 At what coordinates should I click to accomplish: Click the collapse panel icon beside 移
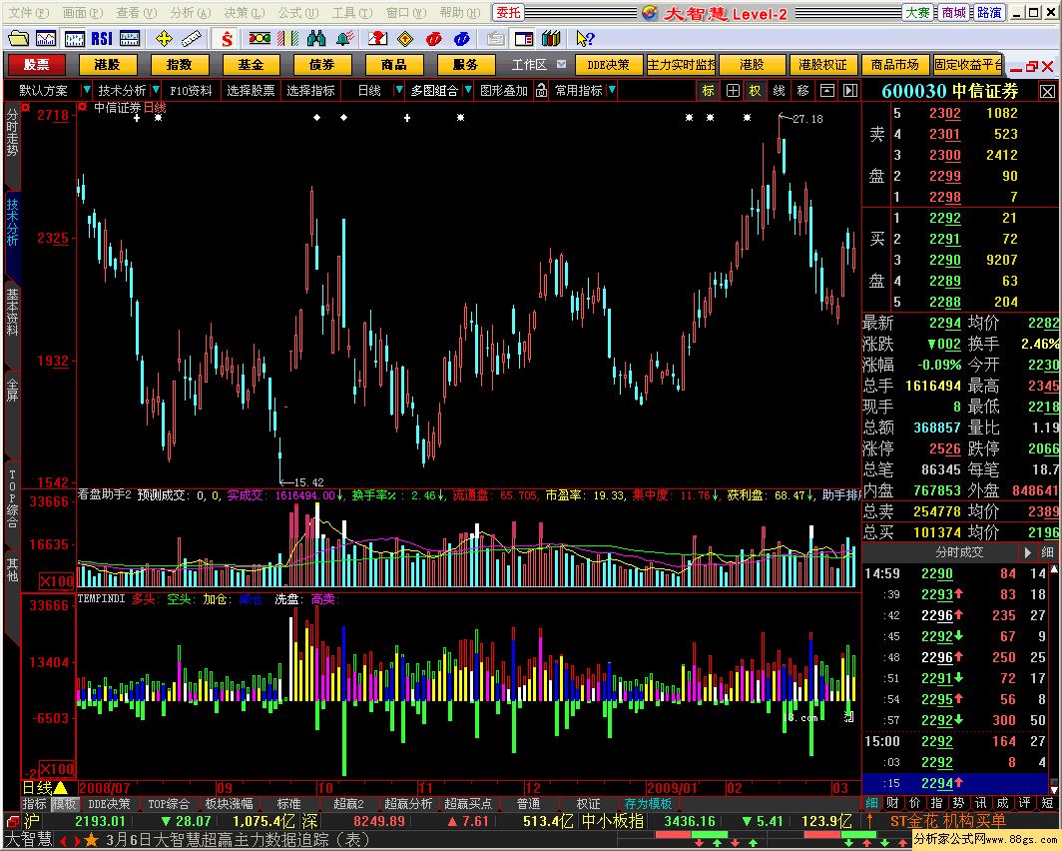pyautogui.click(x=827, y=90)
